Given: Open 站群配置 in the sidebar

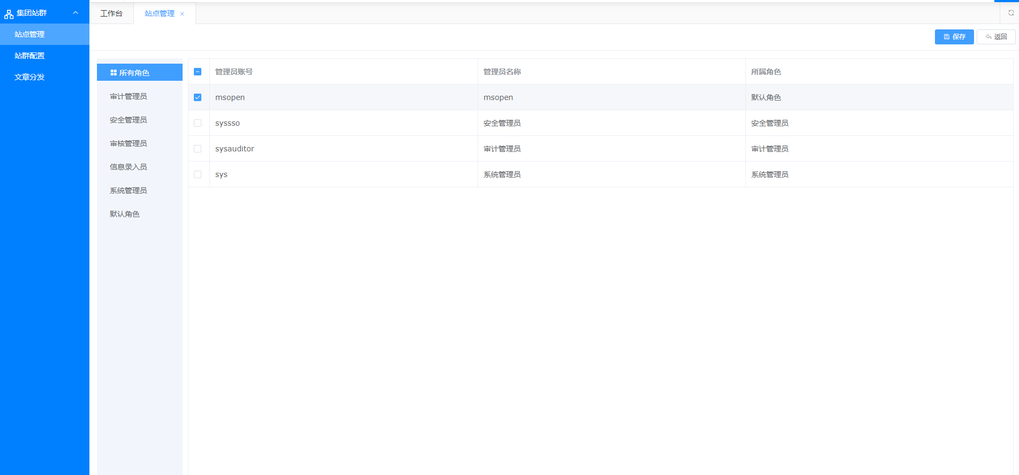Looking at the screenshot, I should pyautogui.click(x=29, y=56).
